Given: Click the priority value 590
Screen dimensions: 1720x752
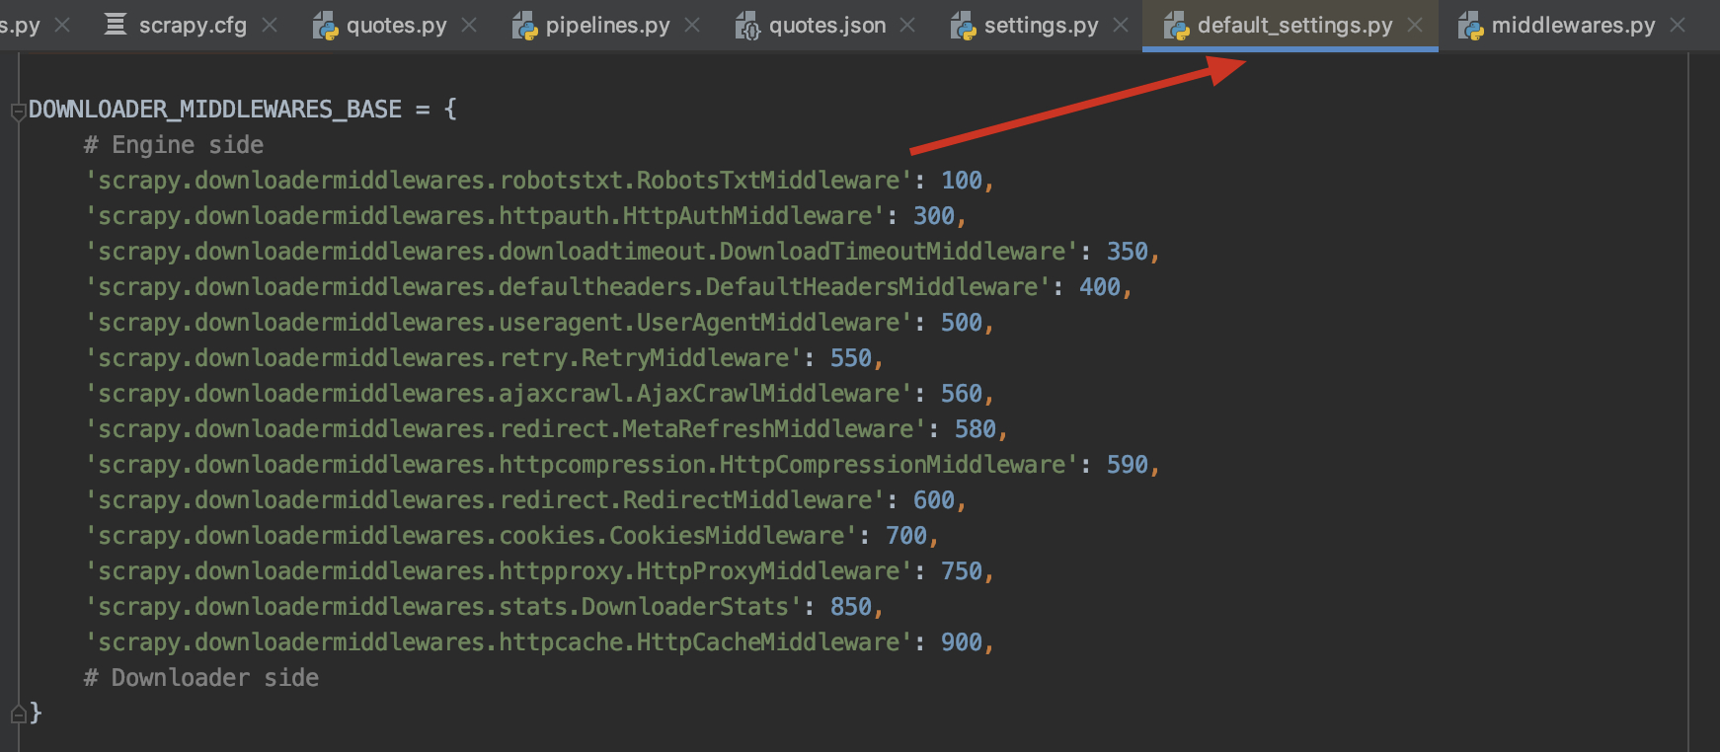Looking at the screenshot, I should click(1128, 465).
